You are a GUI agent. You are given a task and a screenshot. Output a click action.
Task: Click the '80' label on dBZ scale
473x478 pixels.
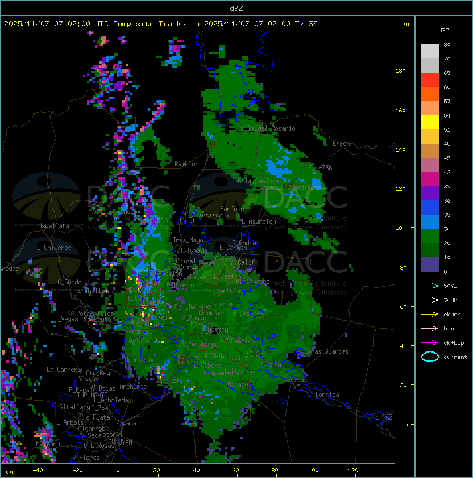(447, 44)
